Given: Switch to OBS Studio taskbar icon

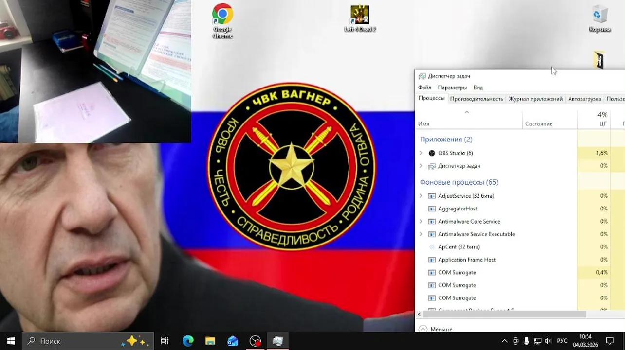Looking at the screenshot, I should [x=255, y=341].
